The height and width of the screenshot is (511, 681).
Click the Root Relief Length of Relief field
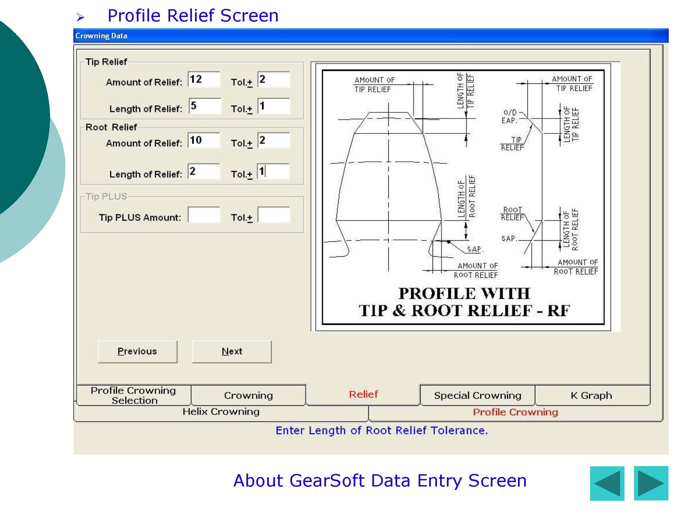(204, 171)
